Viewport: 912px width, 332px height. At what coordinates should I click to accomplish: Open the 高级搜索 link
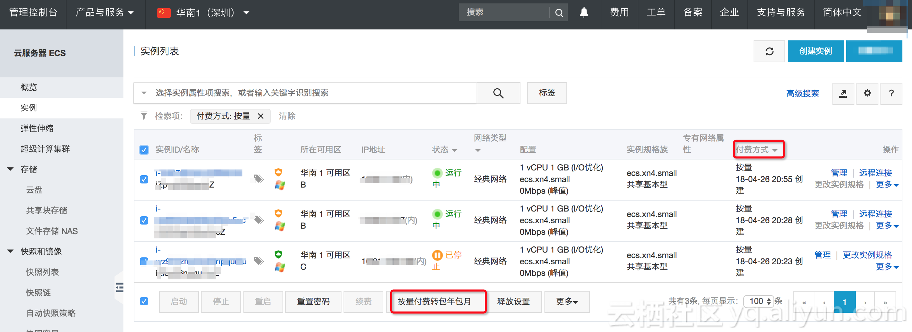tap(803, 93)
